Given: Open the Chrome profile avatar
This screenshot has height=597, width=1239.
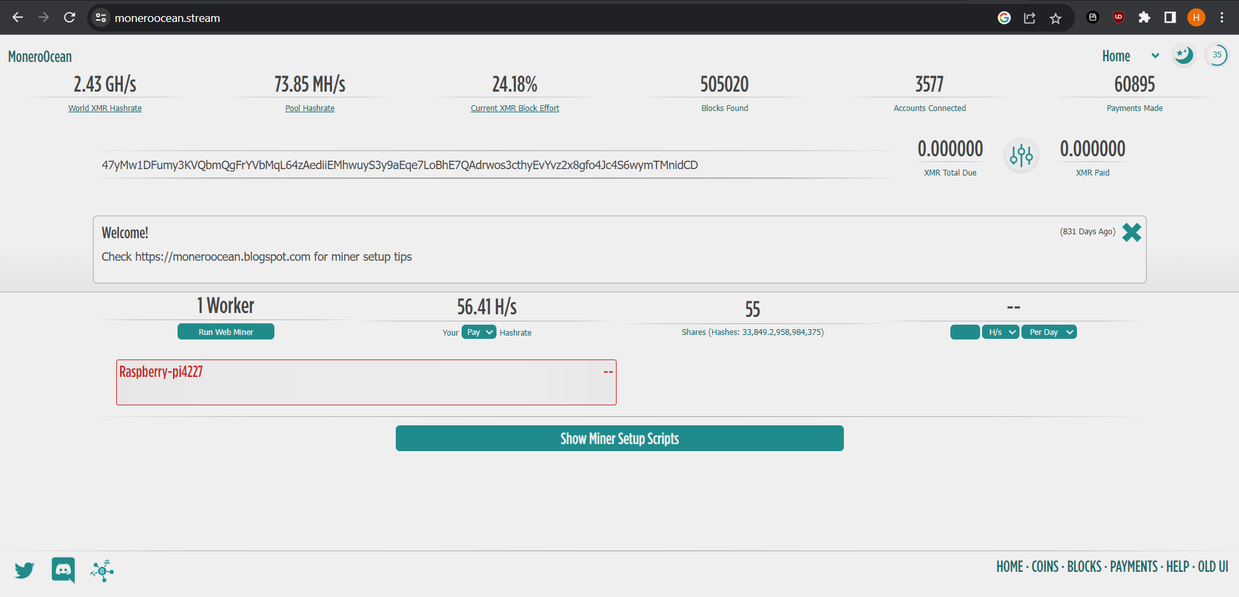Looking at the screenshot, I should pyautogui.click(x=1196, y=17).
